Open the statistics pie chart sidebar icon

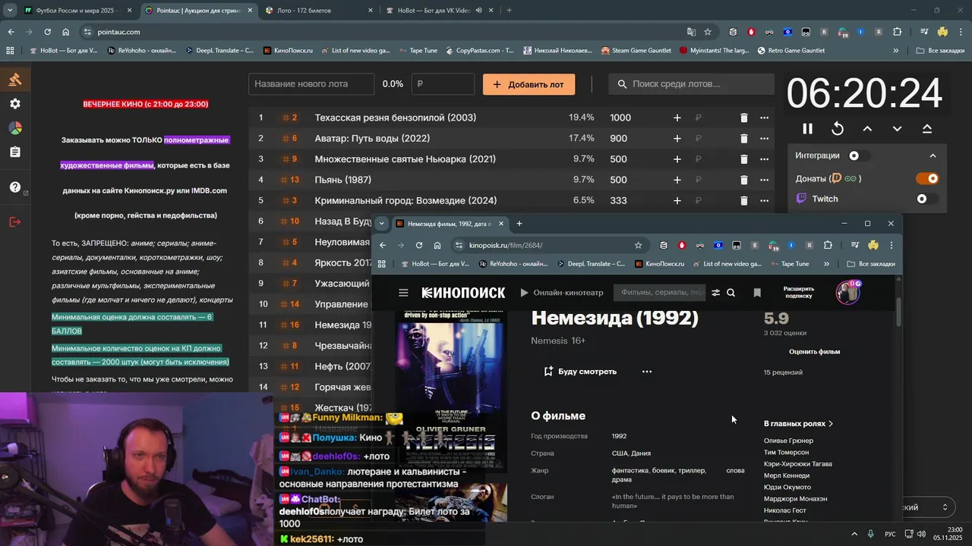pyautogui.click(x=15, y=128)
